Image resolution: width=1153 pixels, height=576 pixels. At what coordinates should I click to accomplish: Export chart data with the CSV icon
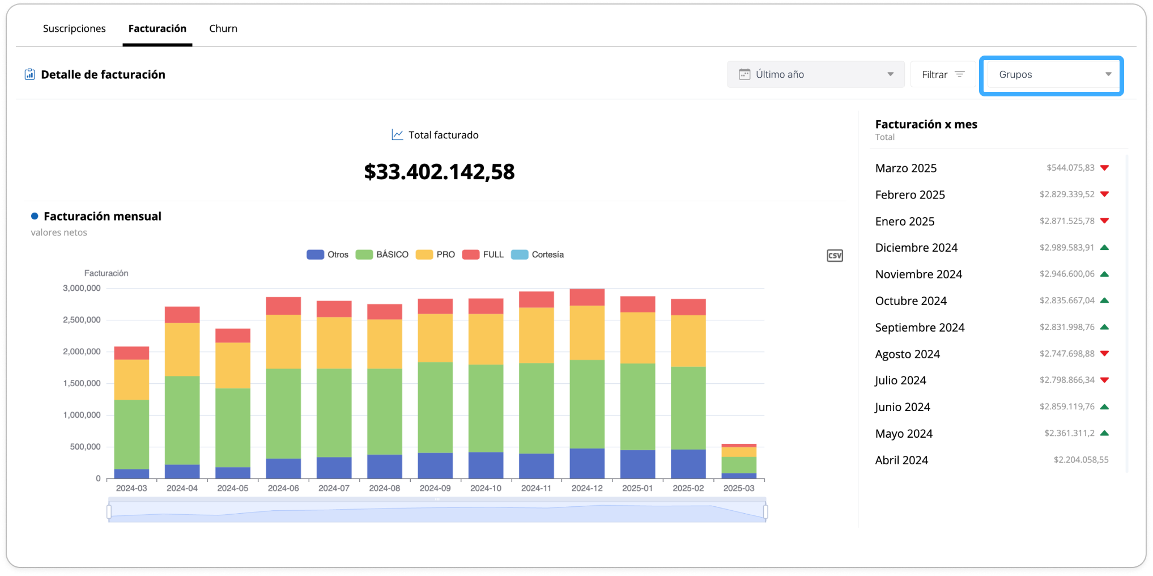835,256
